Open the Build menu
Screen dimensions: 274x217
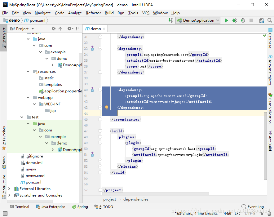pos(109,13)
